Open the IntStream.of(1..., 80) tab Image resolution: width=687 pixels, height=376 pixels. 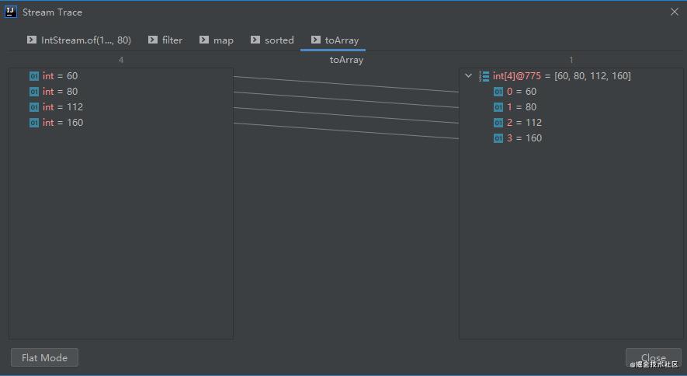(x=79, y=40)
